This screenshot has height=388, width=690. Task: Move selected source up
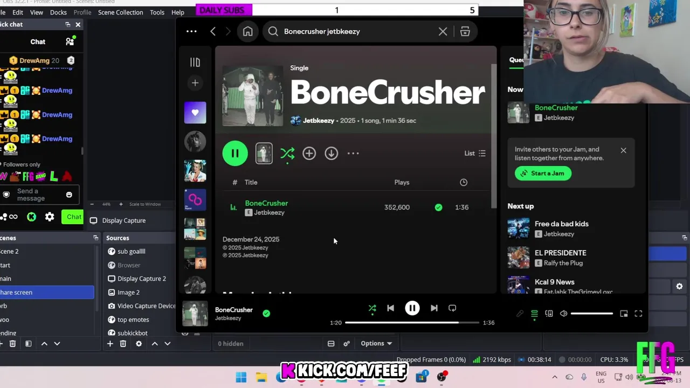point(155,344)
